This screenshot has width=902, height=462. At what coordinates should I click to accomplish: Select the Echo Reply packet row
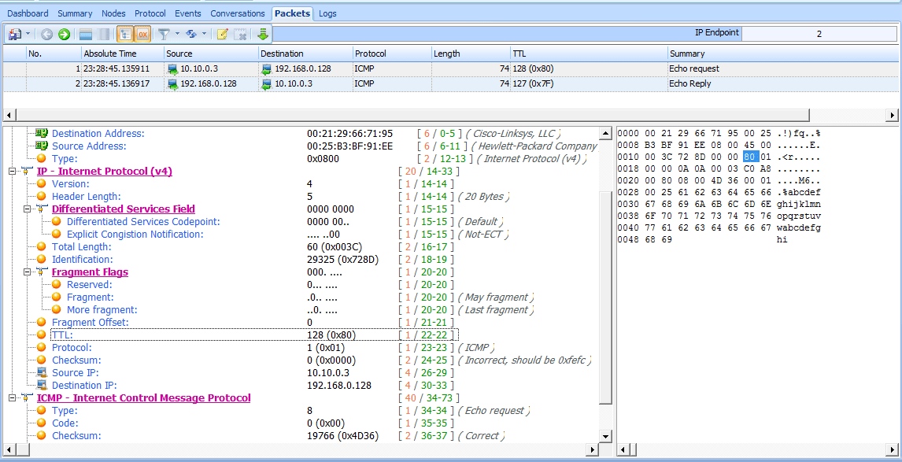450,83
